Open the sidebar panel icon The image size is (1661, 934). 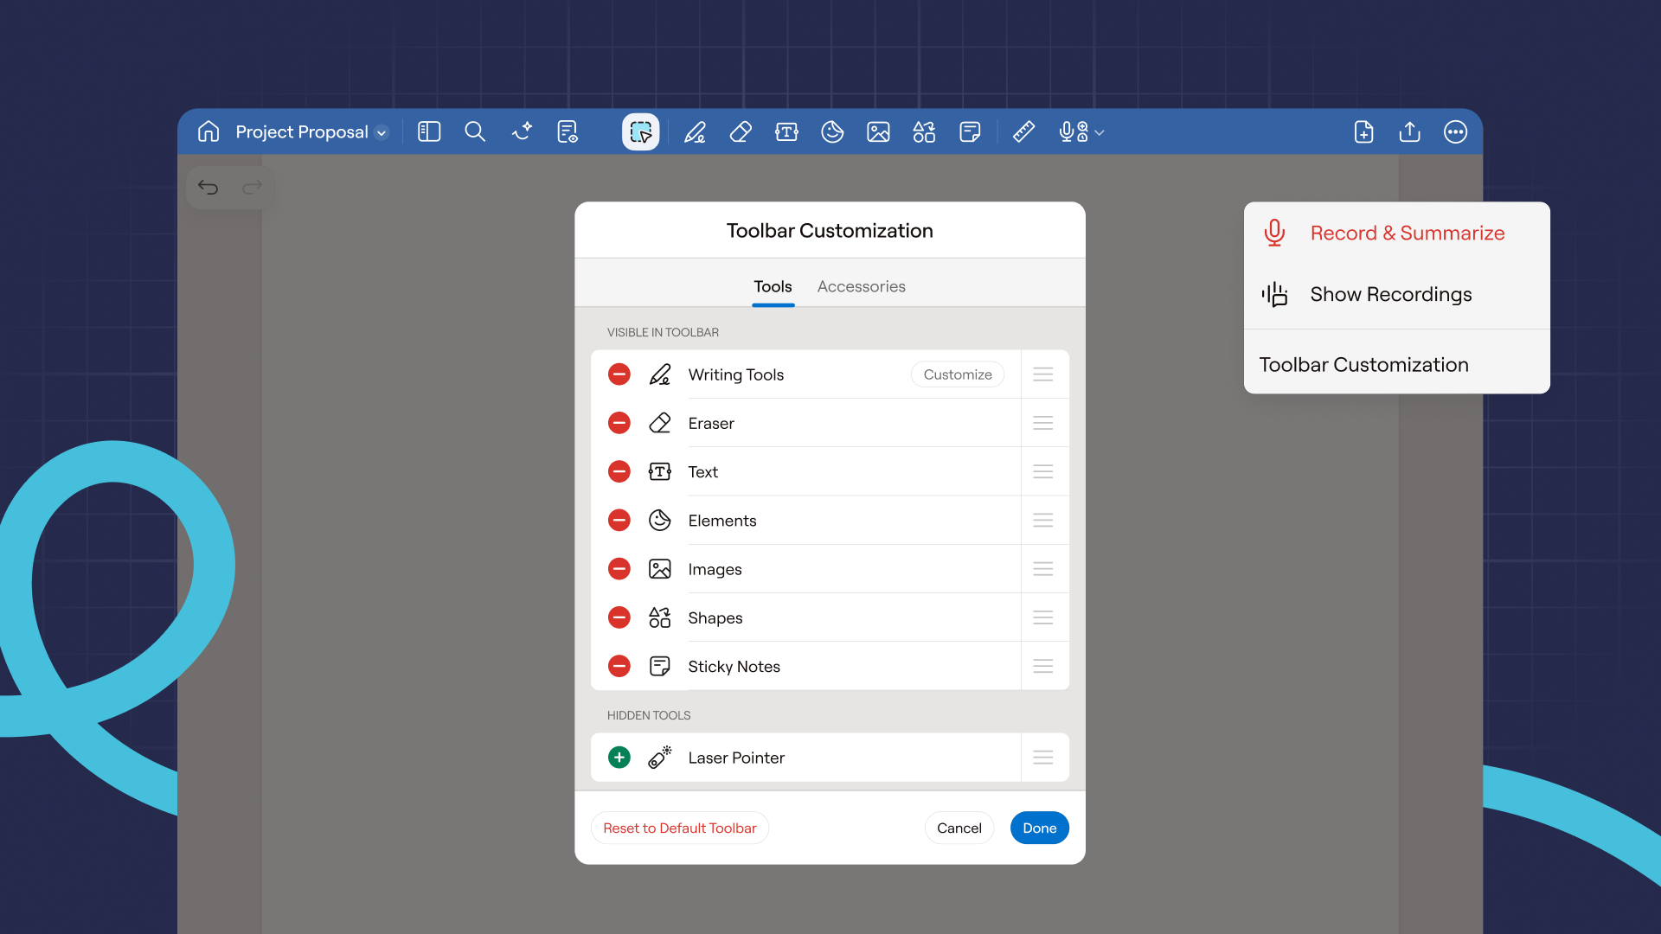coord(429,131)
